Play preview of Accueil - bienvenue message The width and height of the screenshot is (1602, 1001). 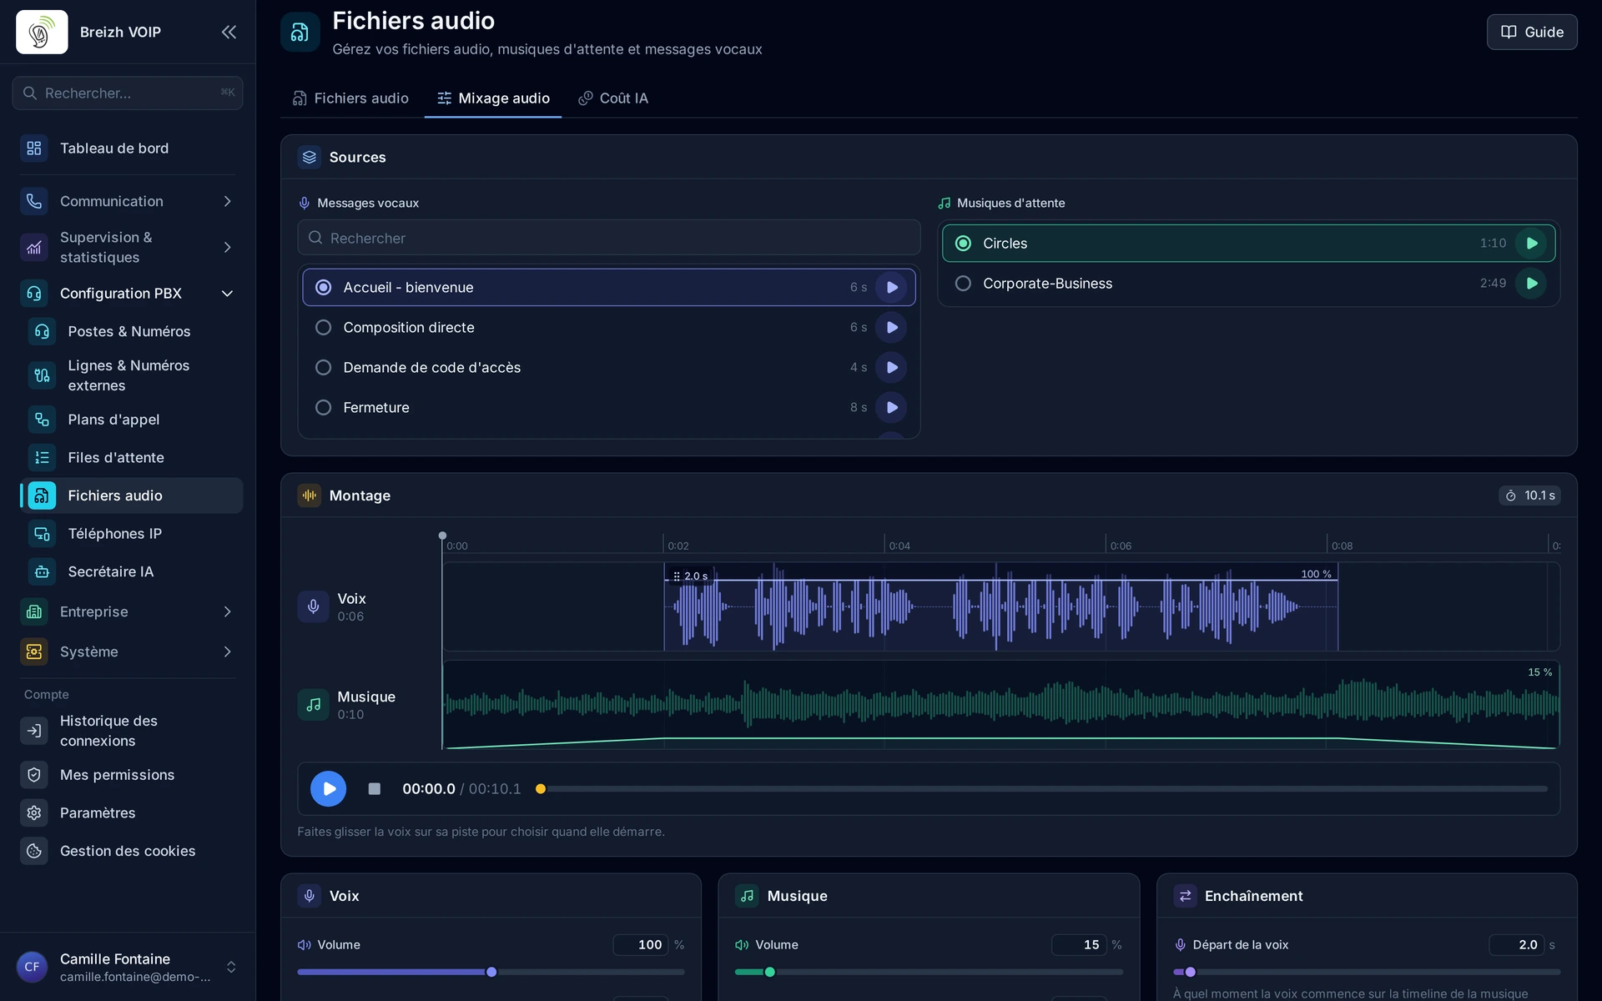tap(891, 287)
